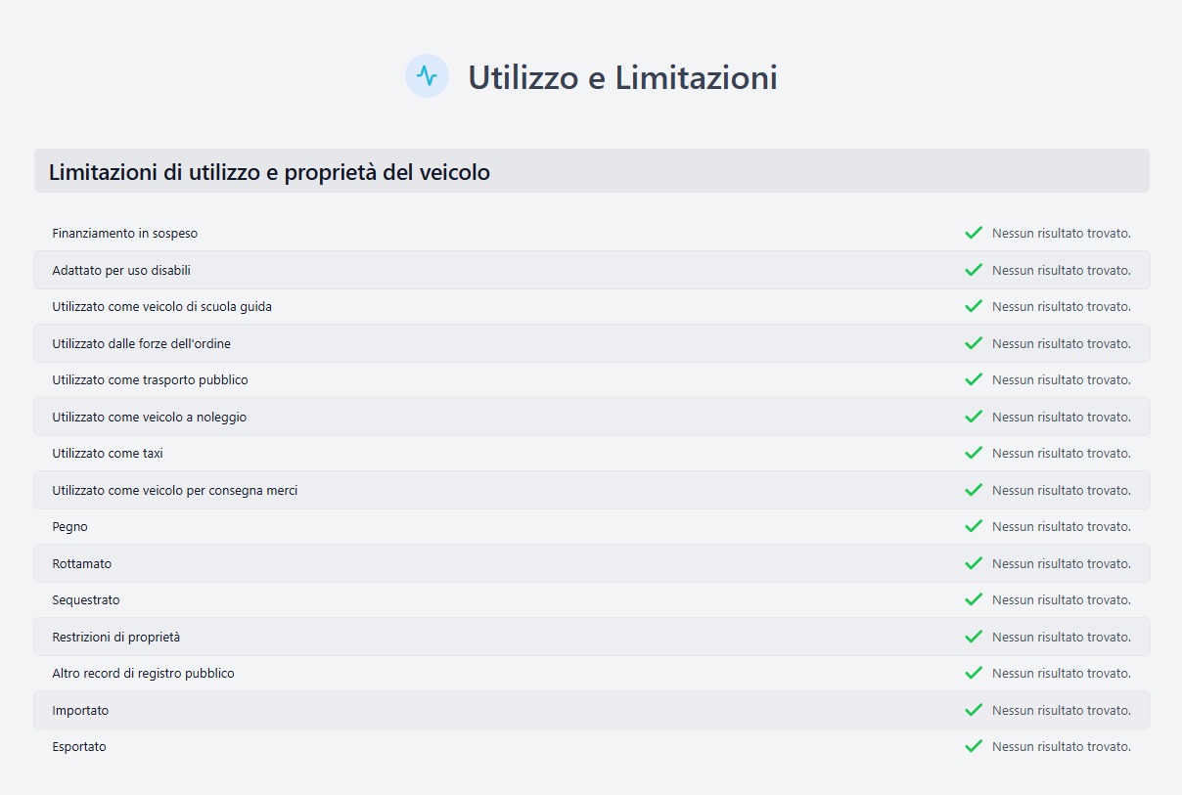Click Altro record di registro pubblico label

tap(143, 673)
